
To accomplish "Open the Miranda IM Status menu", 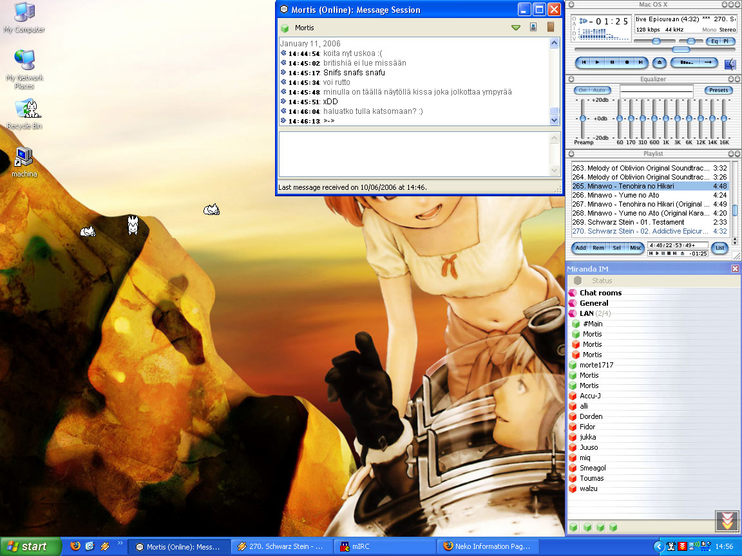I will [602, 281].
